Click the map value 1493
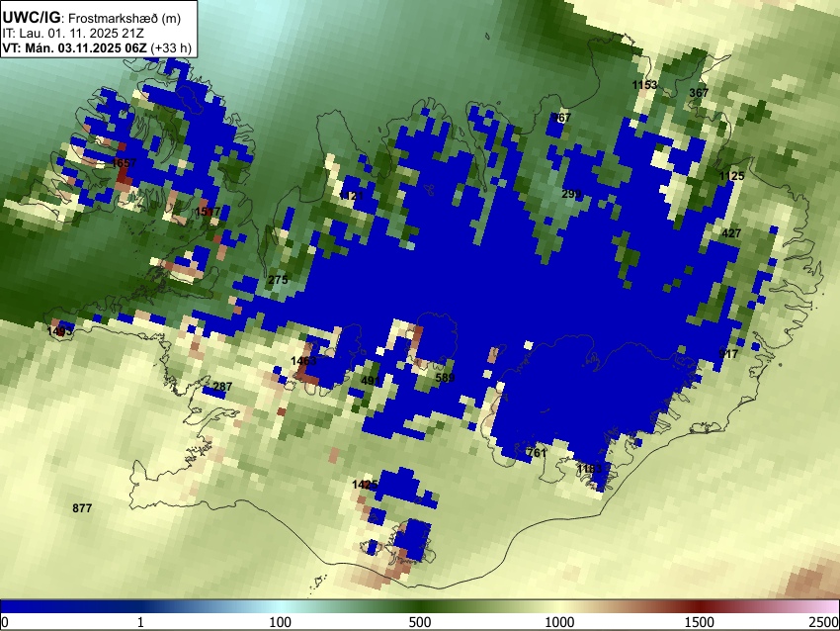Image resolution: width=840 pixels, height=631 pixels. tap(59, 330)
